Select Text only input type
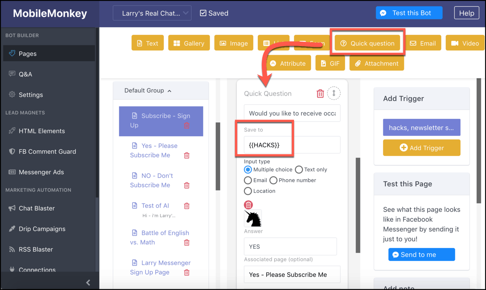Screen dimensions: 486x290 coord(299,170)
